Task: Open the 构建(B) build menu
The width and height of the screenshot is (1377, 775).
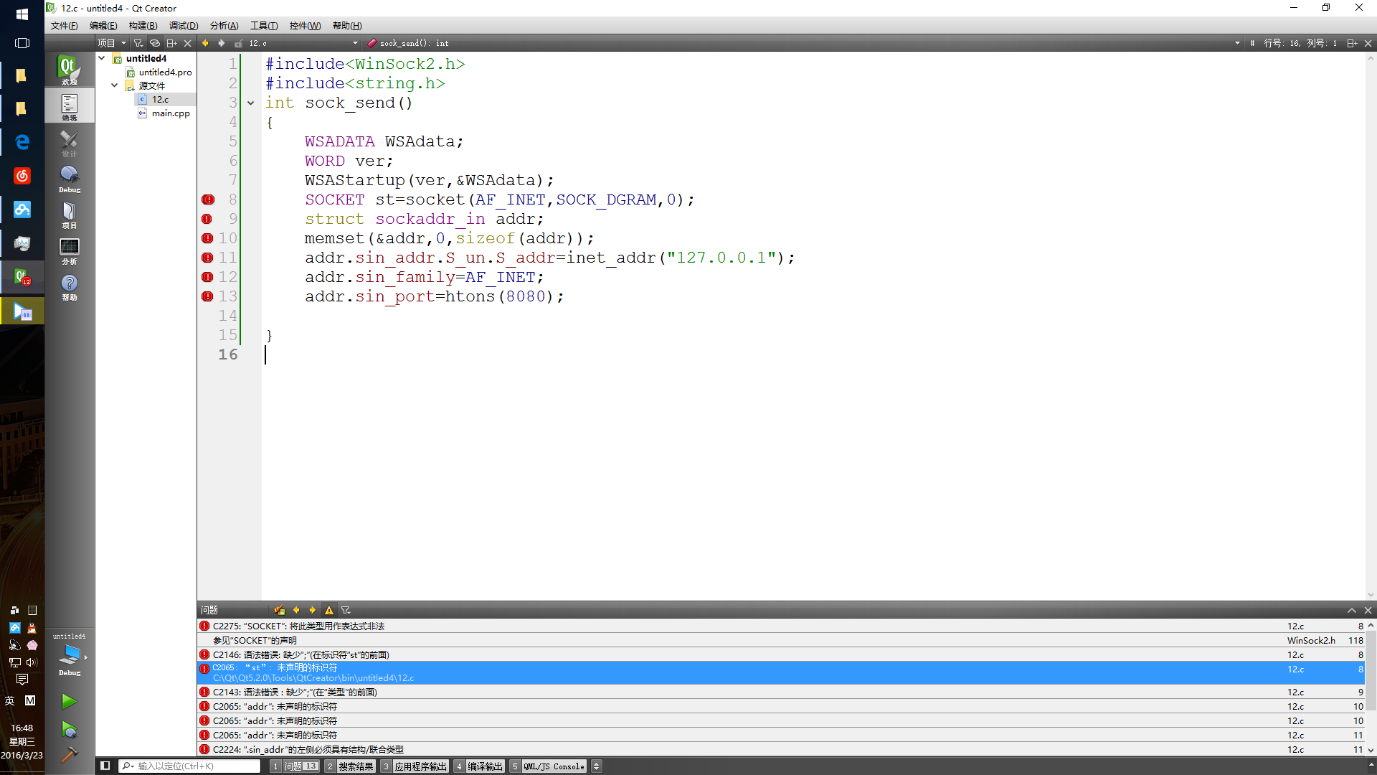Action: click(143, 26)
